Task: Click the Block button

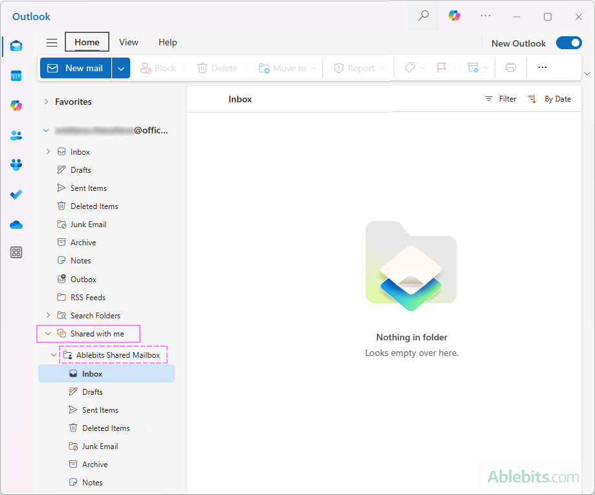Action: click(158, 69)
